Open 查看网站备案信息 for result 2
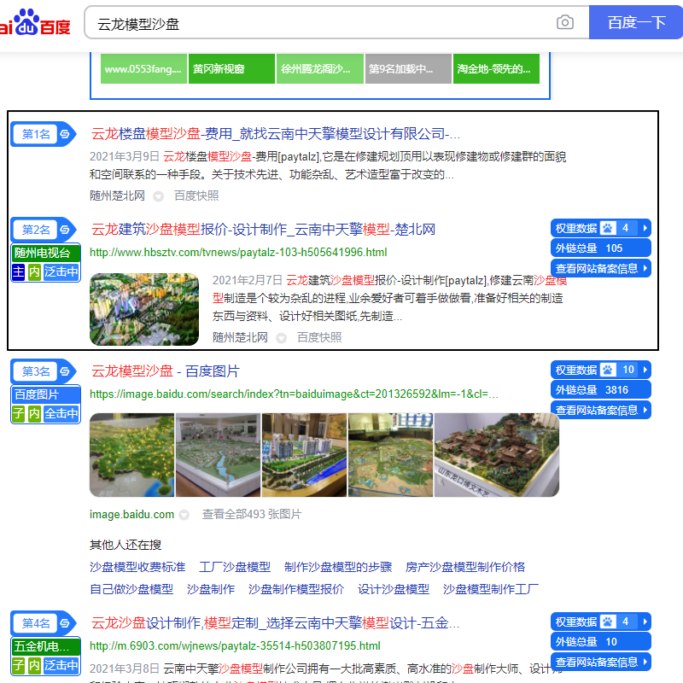The width and height of the screenshot is (683, 683). point(601,268)
